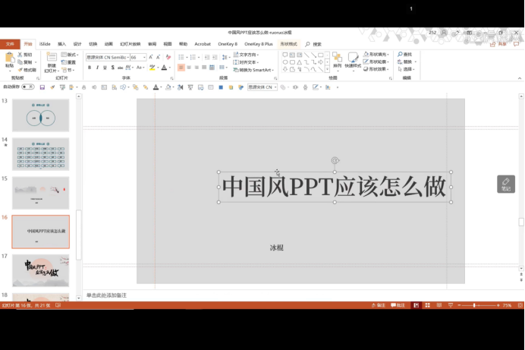
Task: Select the Justify alignment button
Action: pyautogui.click(x=204, y=68)
